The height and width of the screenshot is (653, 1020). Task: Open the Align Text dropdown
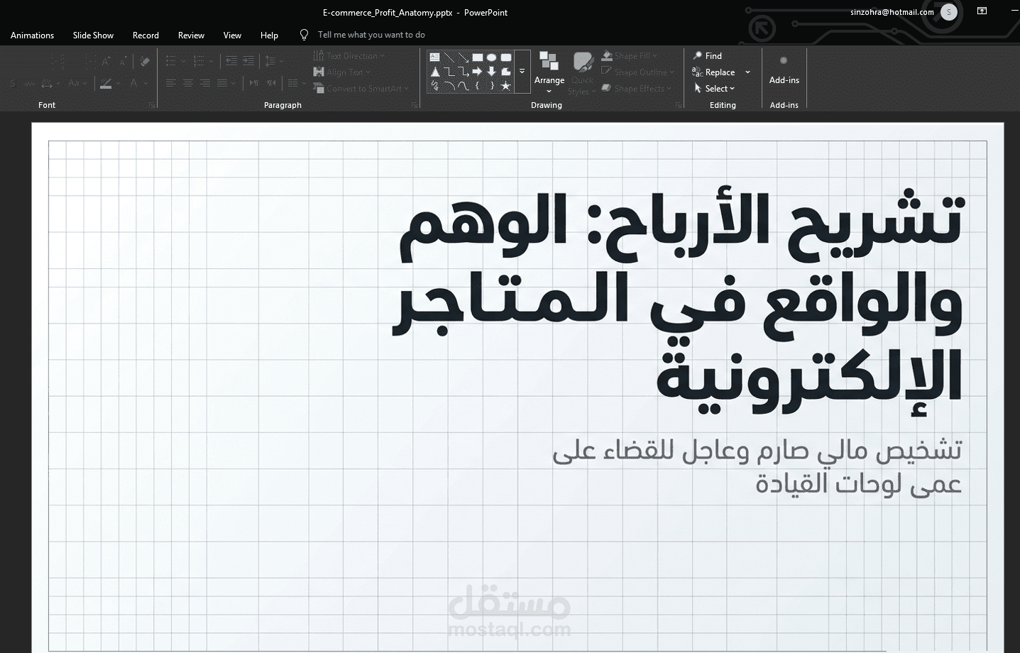point(341,72)
